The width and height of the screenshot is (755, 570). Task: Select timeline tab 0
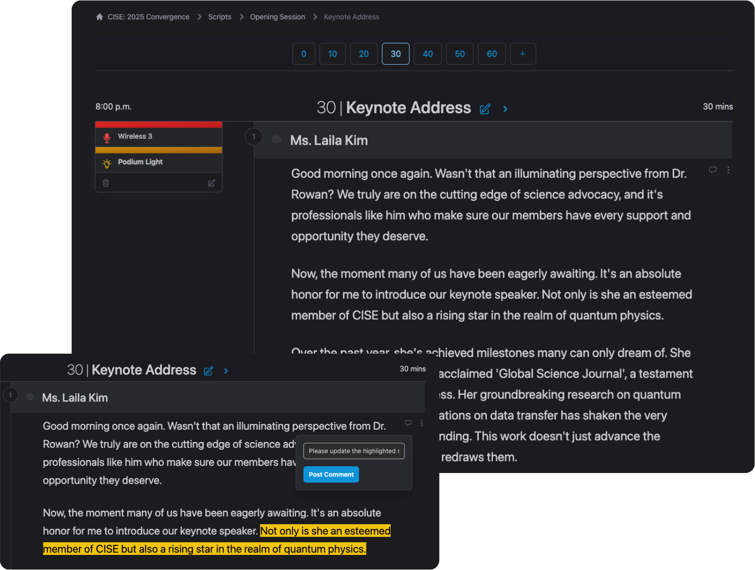click(x=304, y=54)
